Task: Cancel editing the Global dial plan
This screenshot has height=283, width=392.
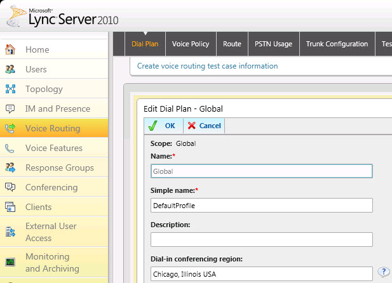Action: (x=204, y=126)
